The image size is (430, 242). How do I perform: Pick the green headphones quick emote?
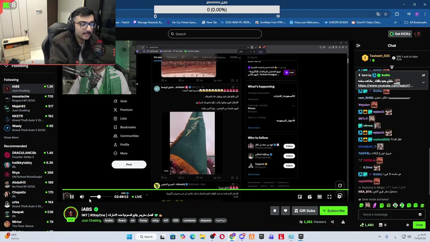(402, 205)
